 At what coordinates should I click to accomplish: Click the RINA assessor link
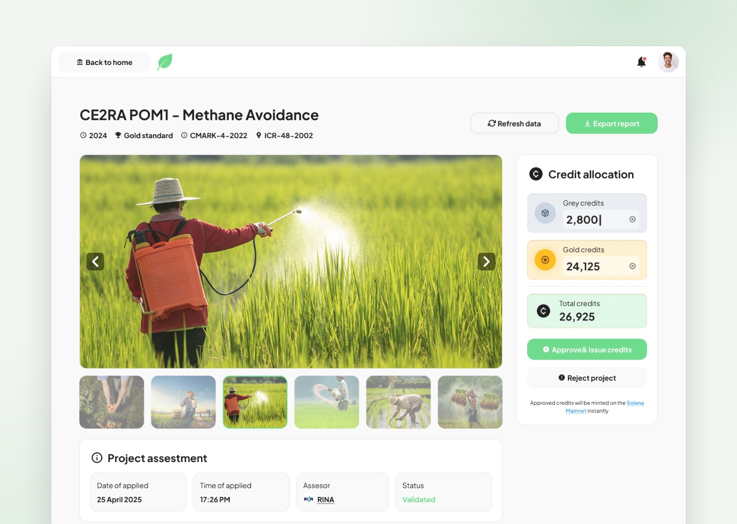326,499
